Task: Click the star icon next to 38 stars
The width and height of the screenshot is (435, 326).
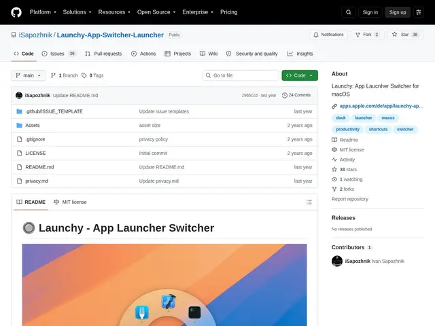Action: [334, 169]
